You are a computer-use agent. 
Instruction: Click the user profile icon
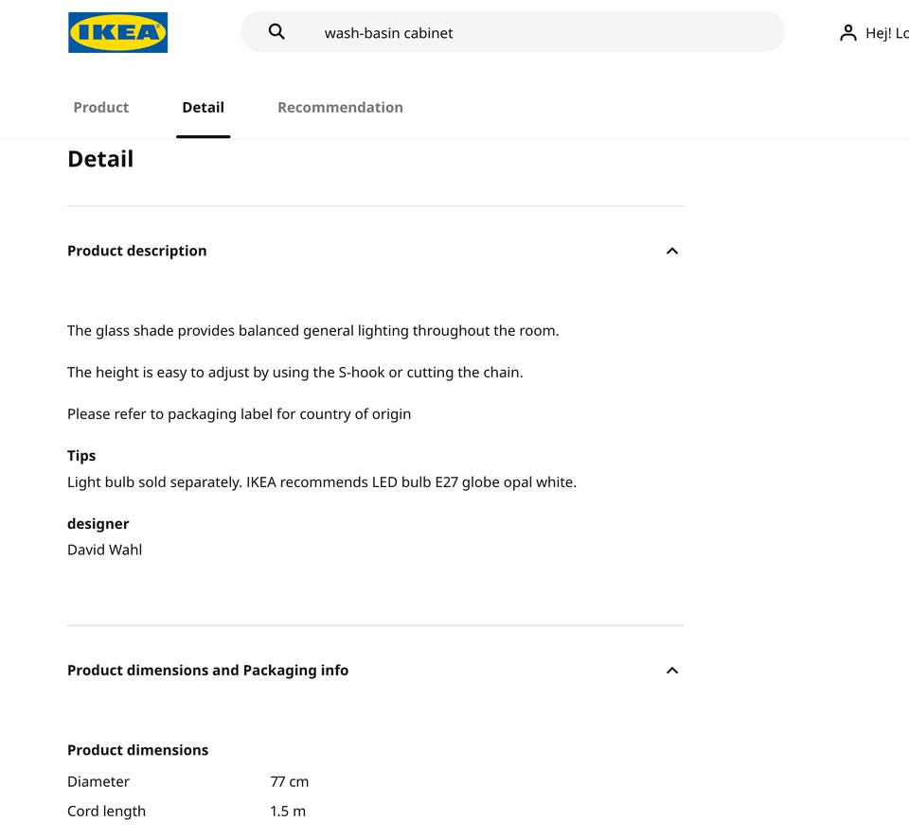pyautogui.click(x=847, y=33)
